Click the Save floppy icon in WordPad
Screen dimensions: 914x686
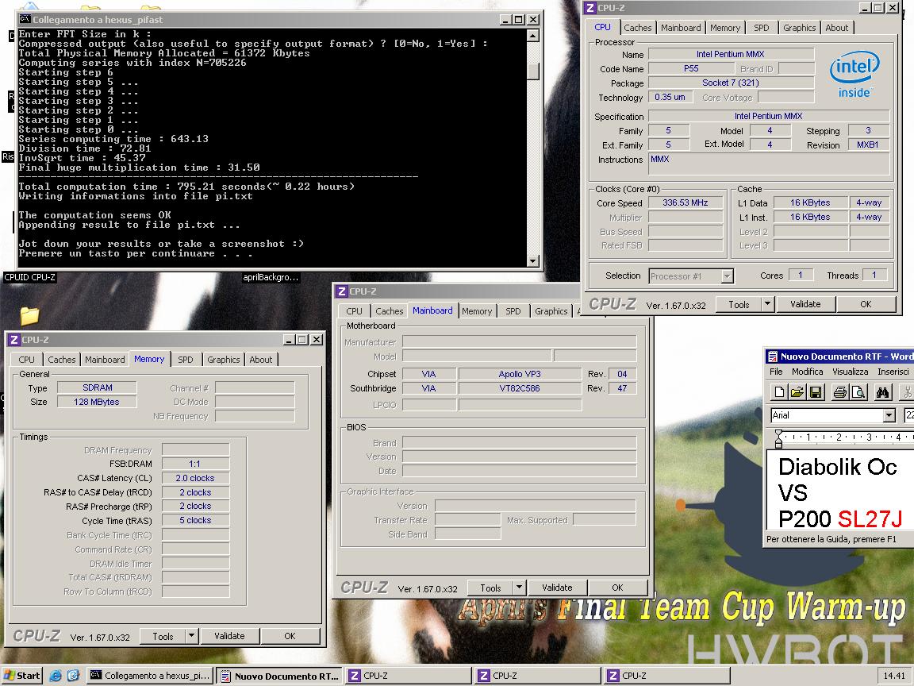point(816,392)
